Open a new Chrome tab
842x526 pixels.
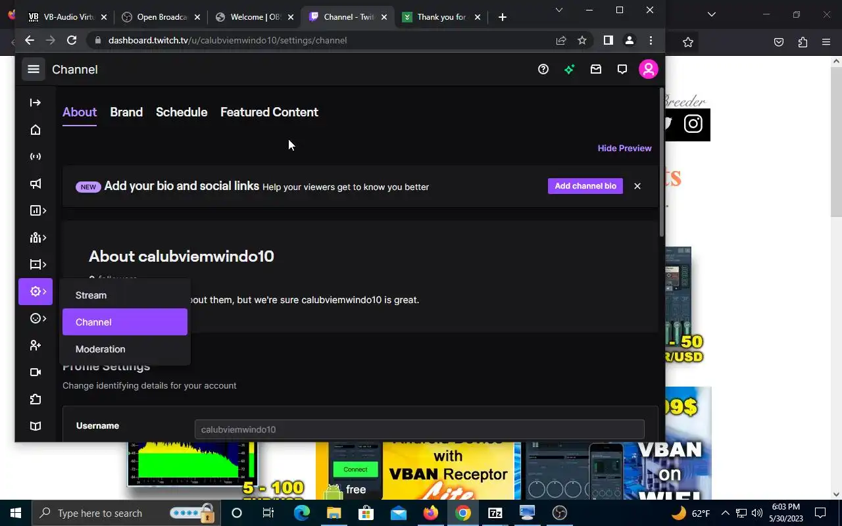pyautogui.click(x=503, y=17)
